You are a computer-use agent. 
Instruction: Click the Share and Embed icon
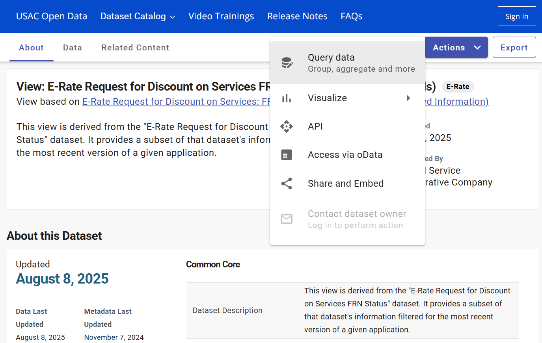(287, 184)
